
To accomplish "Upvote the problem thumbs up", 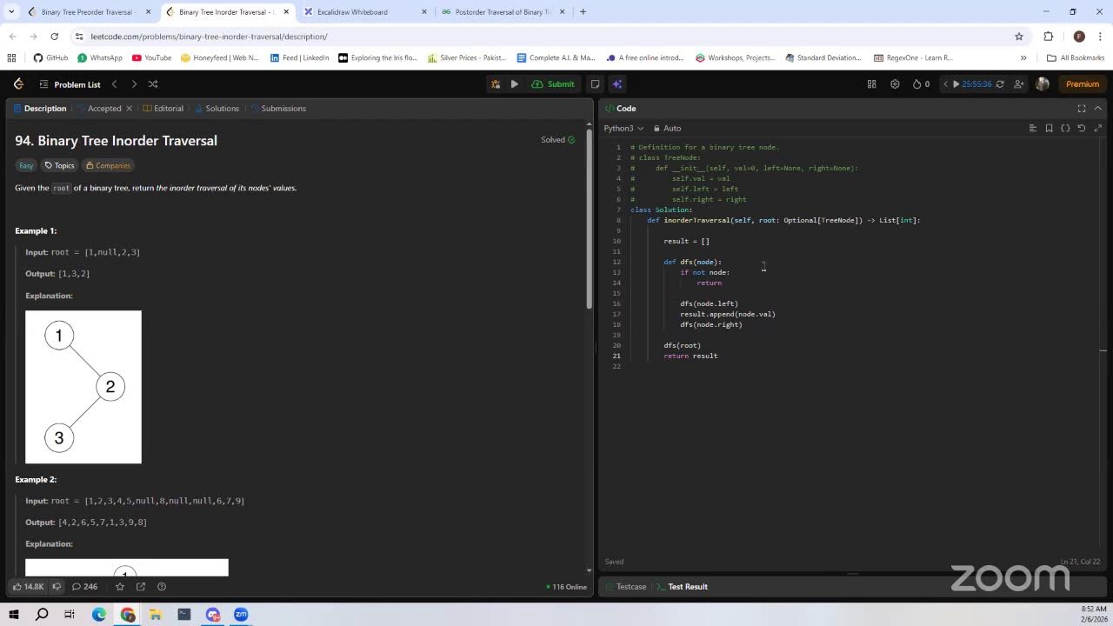I will (x=28, y=587).
